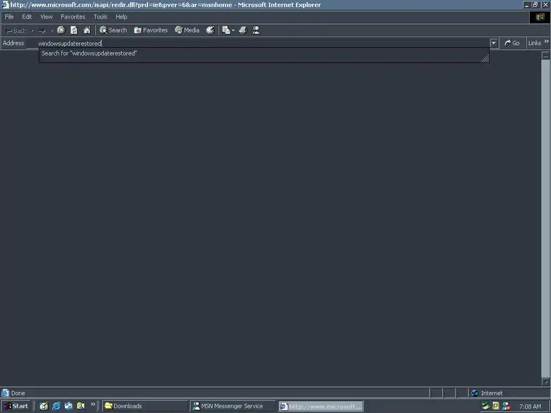The height and width of the screenshot is (413, 551).
Task: Open the Favorites menu
Action: point(73,17)
